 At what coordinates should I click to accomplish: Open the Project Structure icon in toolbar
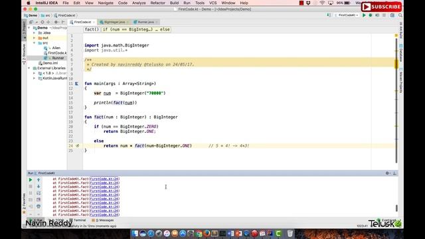point(392,15)
